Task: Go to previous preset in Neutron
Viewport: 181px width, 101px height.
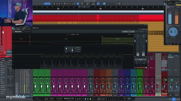Action: click(x=132, y=31)
